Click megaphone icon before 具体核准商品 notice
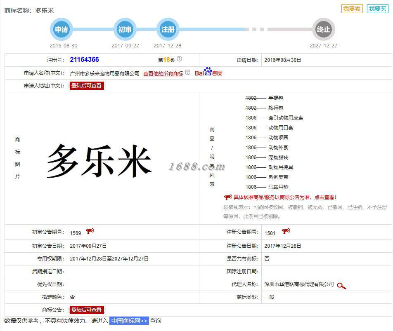Viewport: 393px width, 331px height. tap(228, 197)
